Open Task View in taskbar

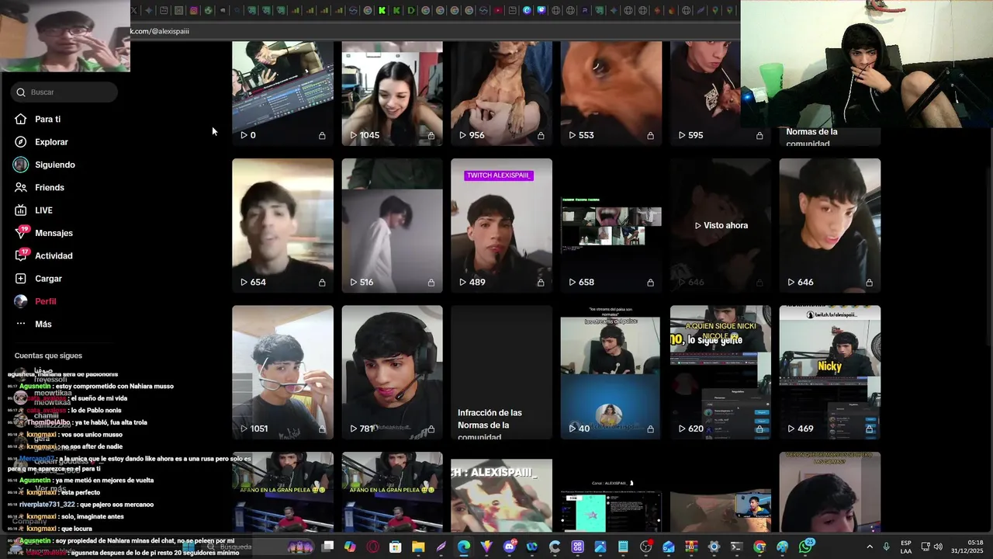(x=327, y=547)
